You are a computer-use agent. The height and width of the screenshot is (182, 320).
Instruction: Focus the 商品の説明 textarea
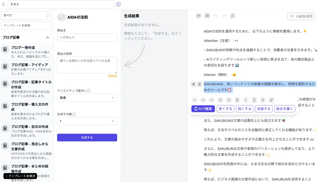pyautogui.click(x=87, y=65)
